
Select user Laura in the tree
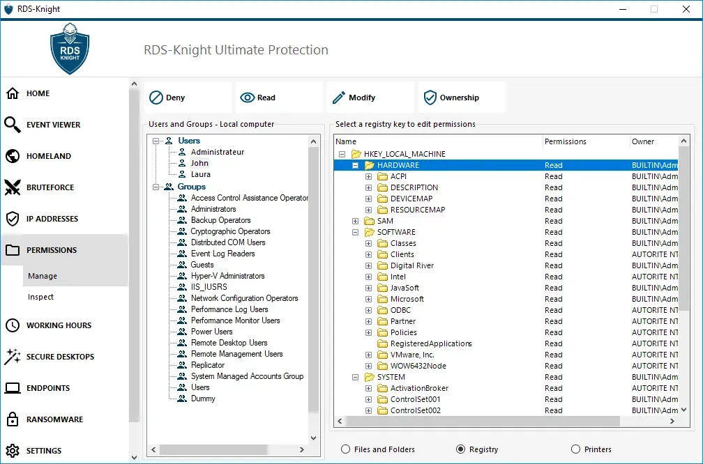200,174
